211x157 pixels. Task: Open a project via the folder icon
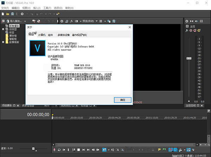click(x=7, y=14)
